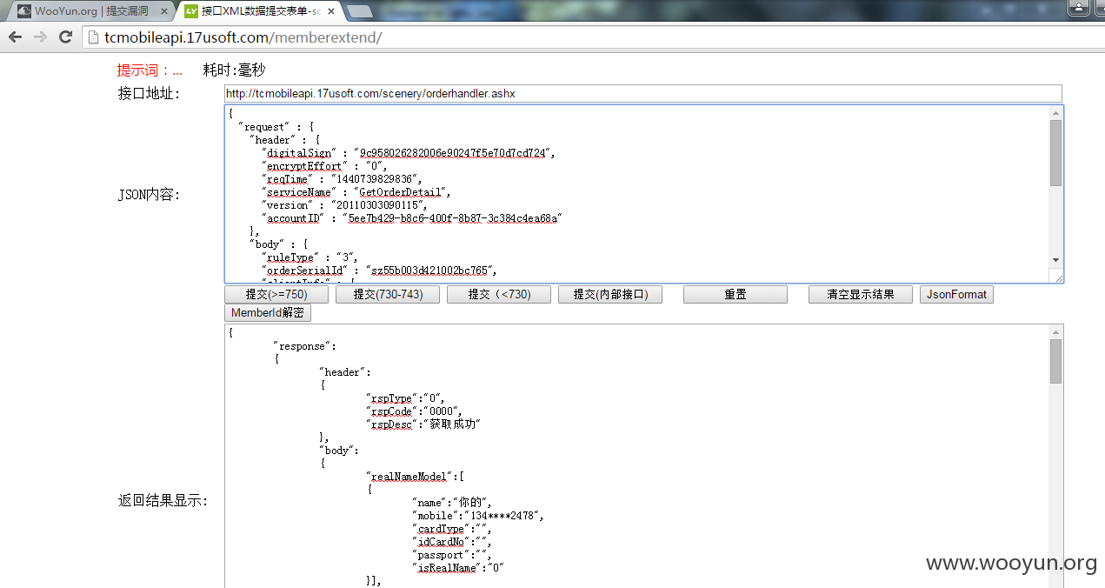
Task: Click the 提交(>=750) button
Action: pos(276,295)
